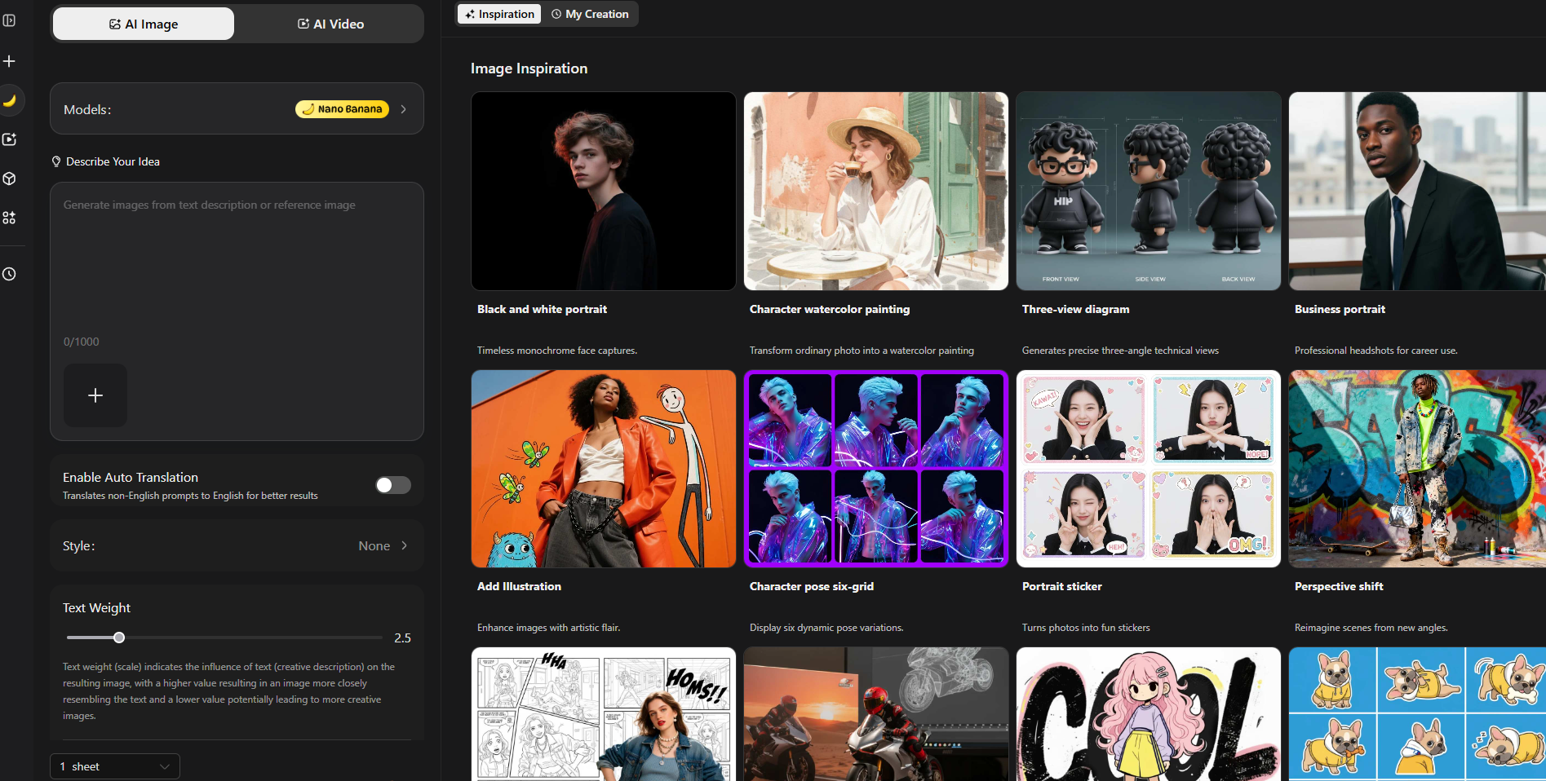Viewport: 1546px width, 781px height.
Task: Open the Three-view diagram thumbnail
Action: pyautogui.click(x=1148, y=191)
